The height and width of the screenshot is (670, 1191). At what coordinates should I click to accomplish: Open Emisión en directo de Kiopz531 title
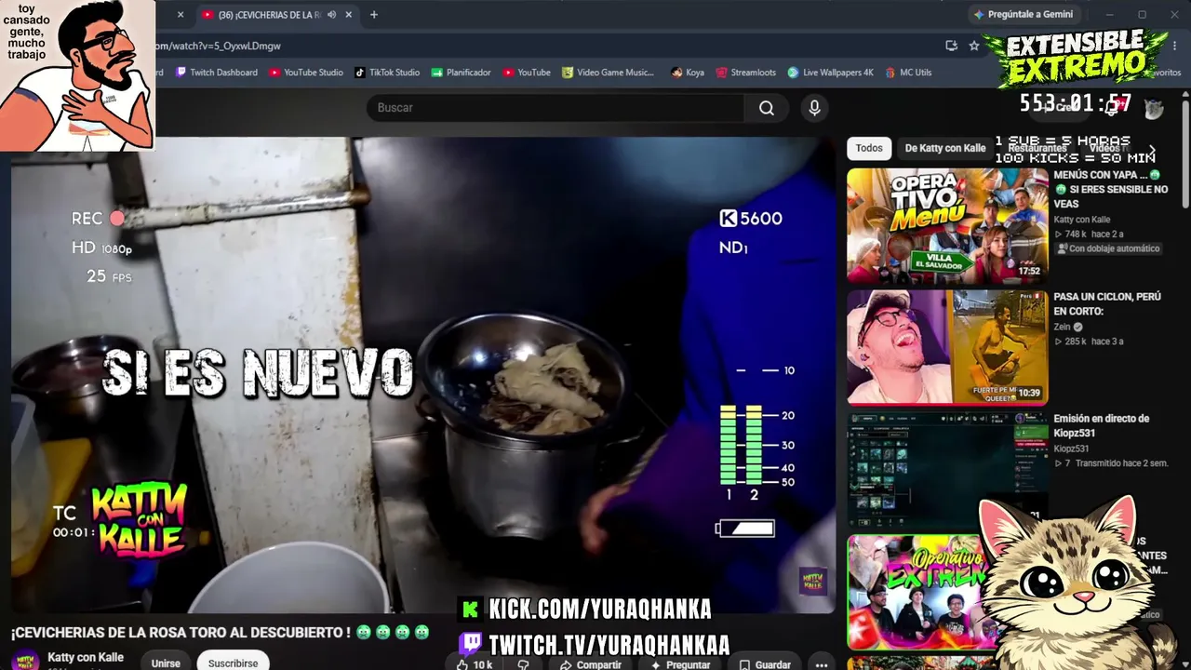(1102, 426)
